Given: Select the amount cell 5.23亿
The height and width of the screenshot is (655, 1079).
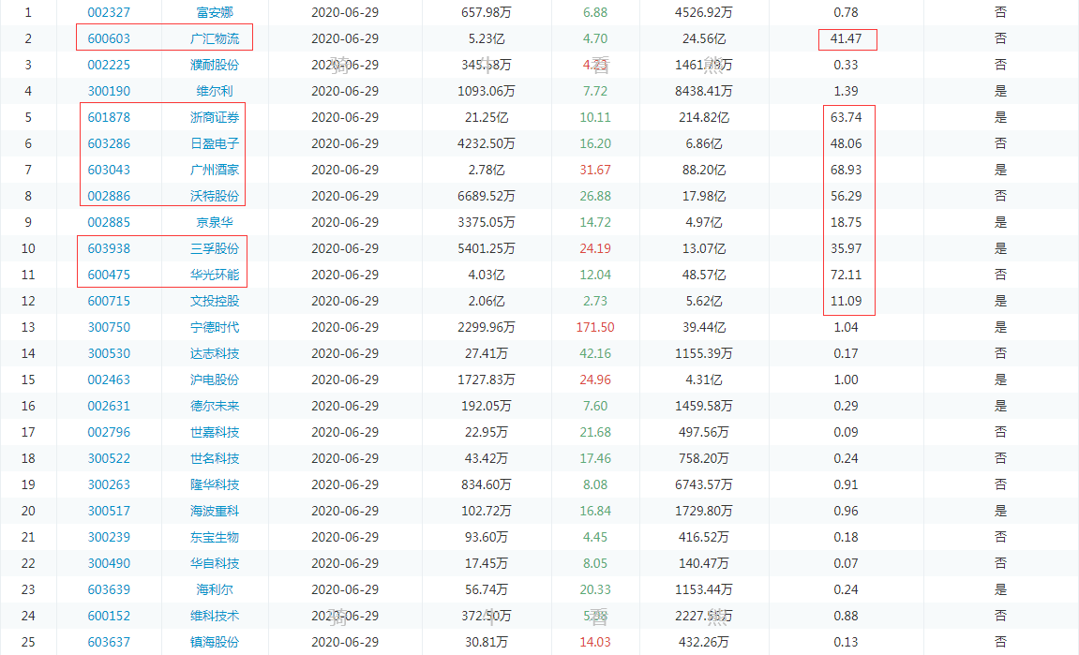Looking at the screenshot, I should click(x=487, y=38).
